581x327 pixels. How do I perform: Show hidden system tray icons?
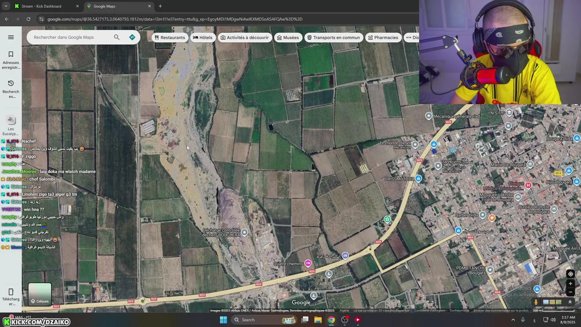point(513,320)
